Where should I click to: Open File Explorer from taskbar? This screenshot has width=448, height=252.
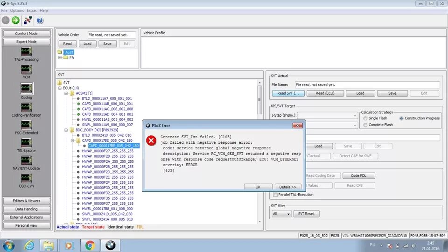pos(49,245)
